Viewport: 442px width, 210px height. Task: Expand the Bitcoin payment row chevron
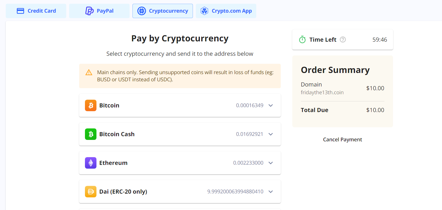pyautogui.click(x=271, y=105)
